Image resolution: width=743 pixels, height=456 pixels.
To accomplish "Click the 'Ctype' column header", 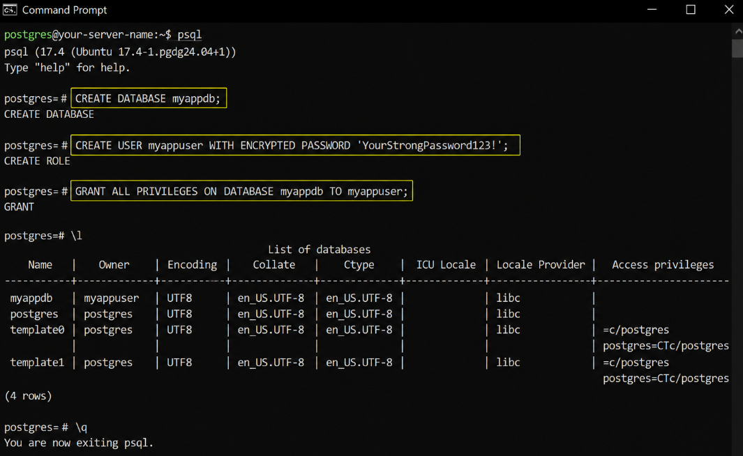I will tap(359, 265).
